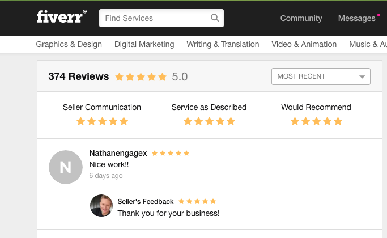Open the Graphics & Design category

pos(69,44)
